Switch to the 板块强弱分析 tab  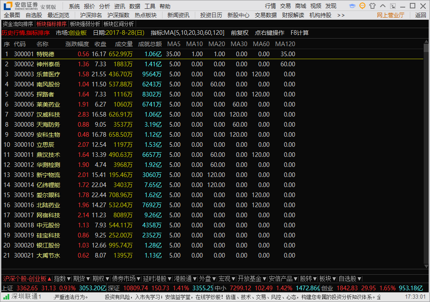pyautogui.click(x=85, y=24)
